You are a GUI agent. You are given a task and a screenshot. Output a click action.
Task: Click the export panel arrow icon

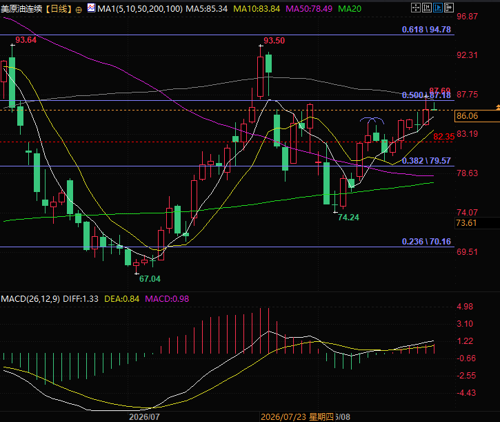click(x=449, y=8)
